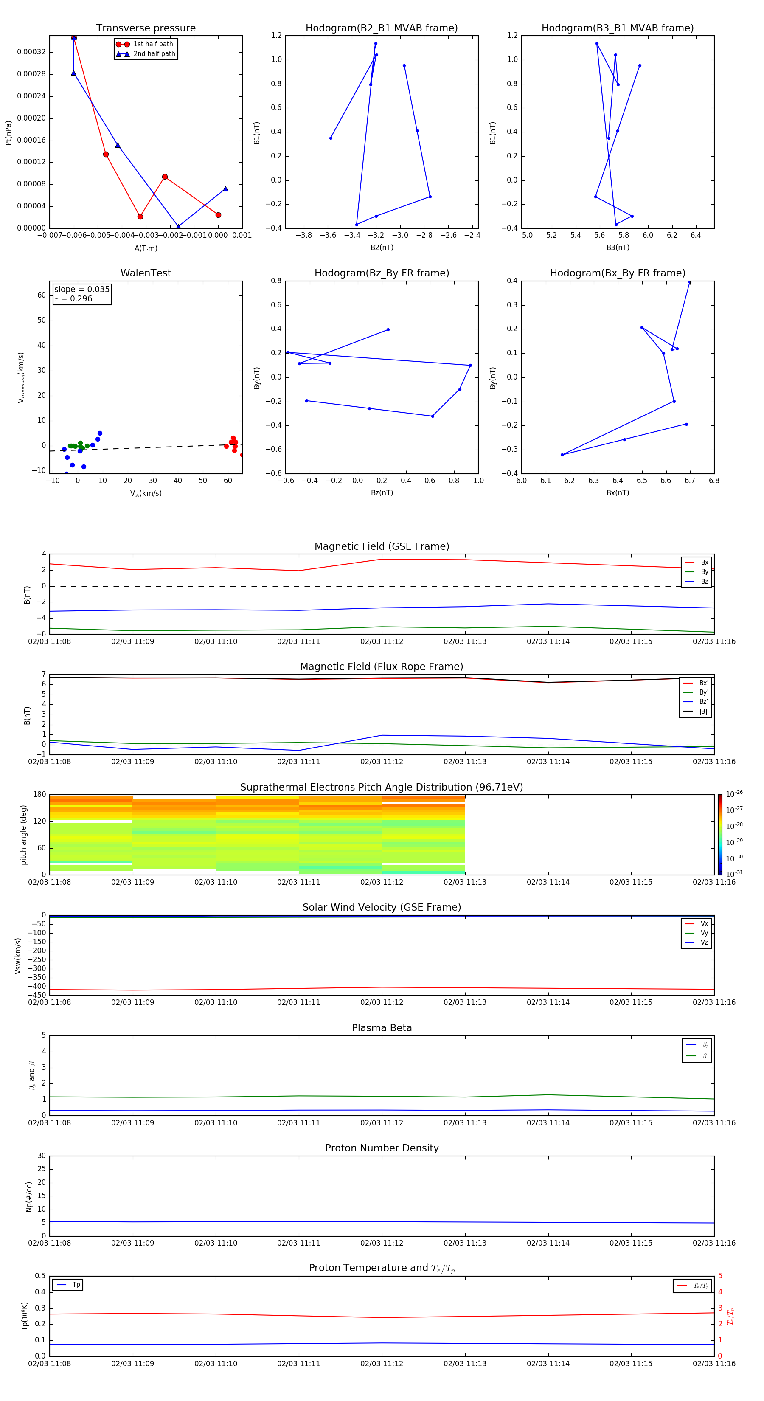
Task: Click Magnetic Field (GSE Frame) title
Action: pos(382,546)
